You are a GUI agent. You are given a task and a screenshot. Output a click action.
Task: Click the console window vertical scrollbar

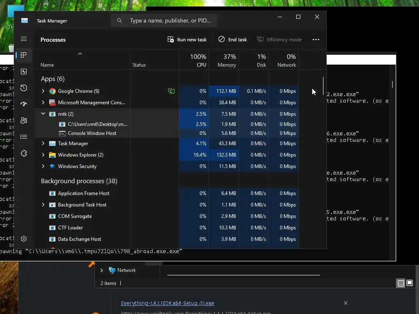pyautogui.click(x=392, y=84)
